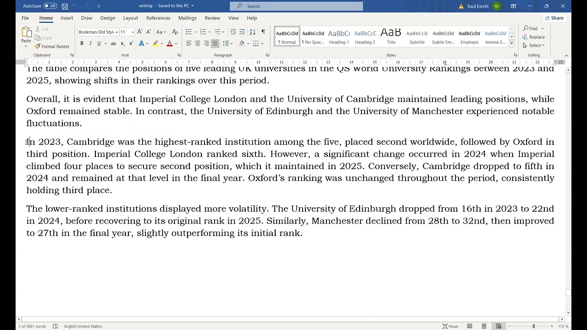The image size is (587, 330).
Task: Click the proofing status icon in status bar
Action: 55,326
